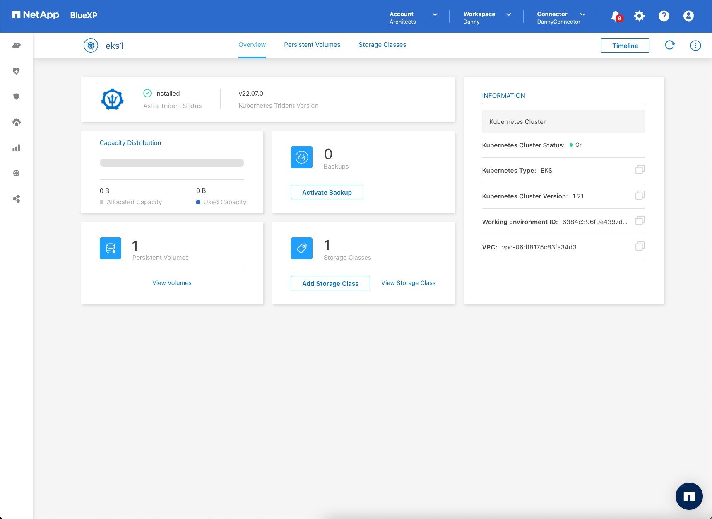Click the Add Storage Class button
Viewport: 712px width, 519px height.
point(330,283)
